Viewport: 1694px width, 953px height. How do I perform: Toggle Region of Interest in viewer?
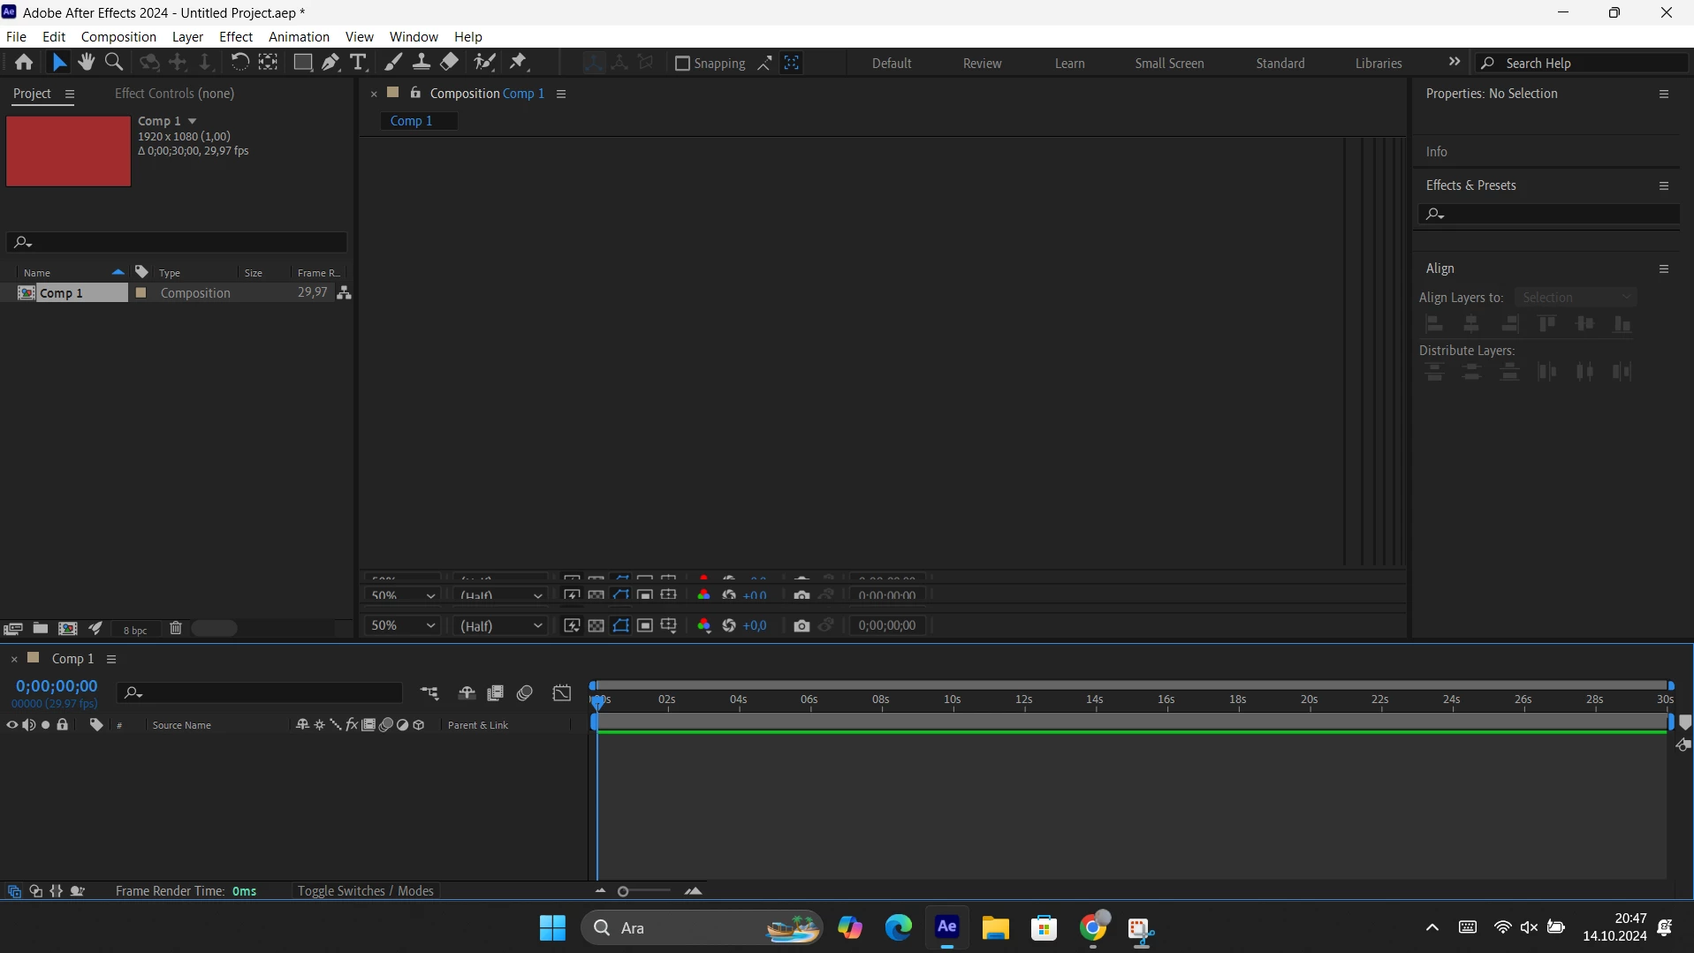[645, 625]
